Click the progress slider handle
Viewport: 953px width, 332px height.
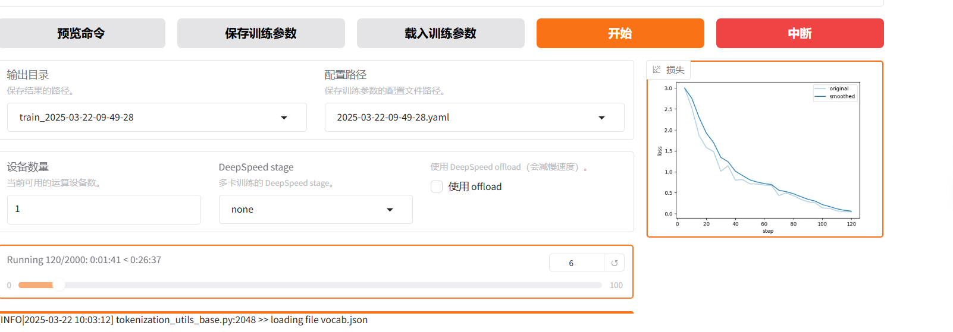click(x=58, y=285)
